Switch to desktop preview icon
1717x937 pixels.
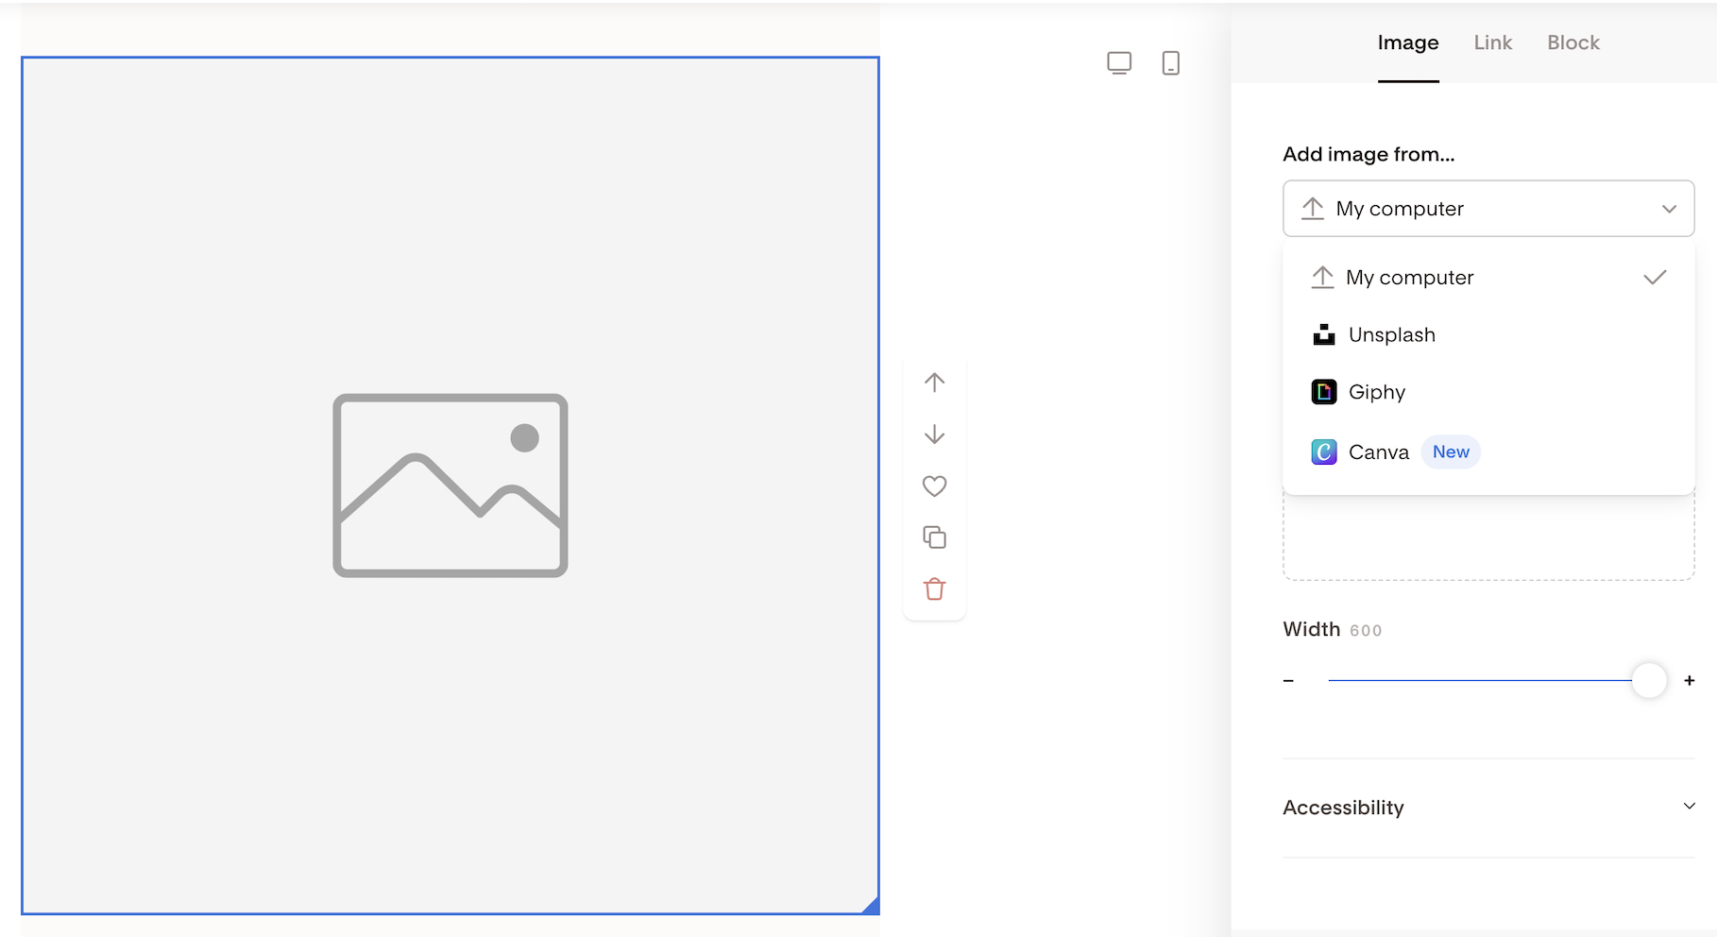1119,63
